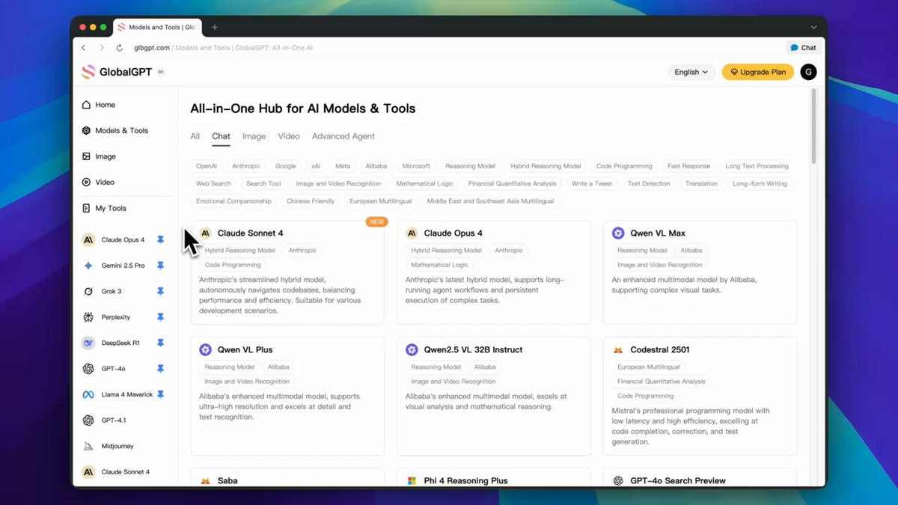Image resolution: width=898 pixels, height=505 pixels.
Task: Filter by the xAI tag
Action: (x=316, y=166)
